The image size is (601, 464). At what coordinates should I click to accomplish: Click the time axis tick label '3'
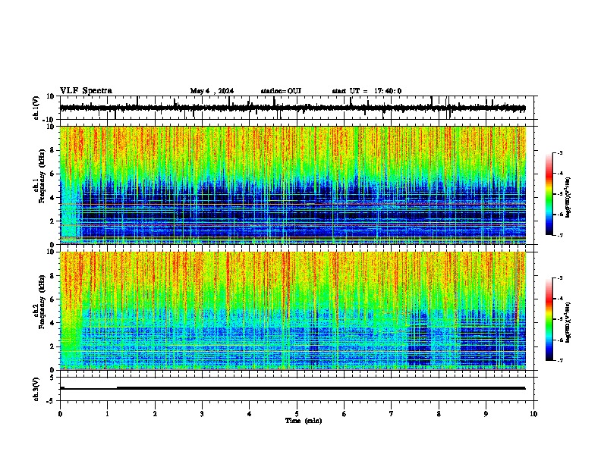tap(202, 414)
